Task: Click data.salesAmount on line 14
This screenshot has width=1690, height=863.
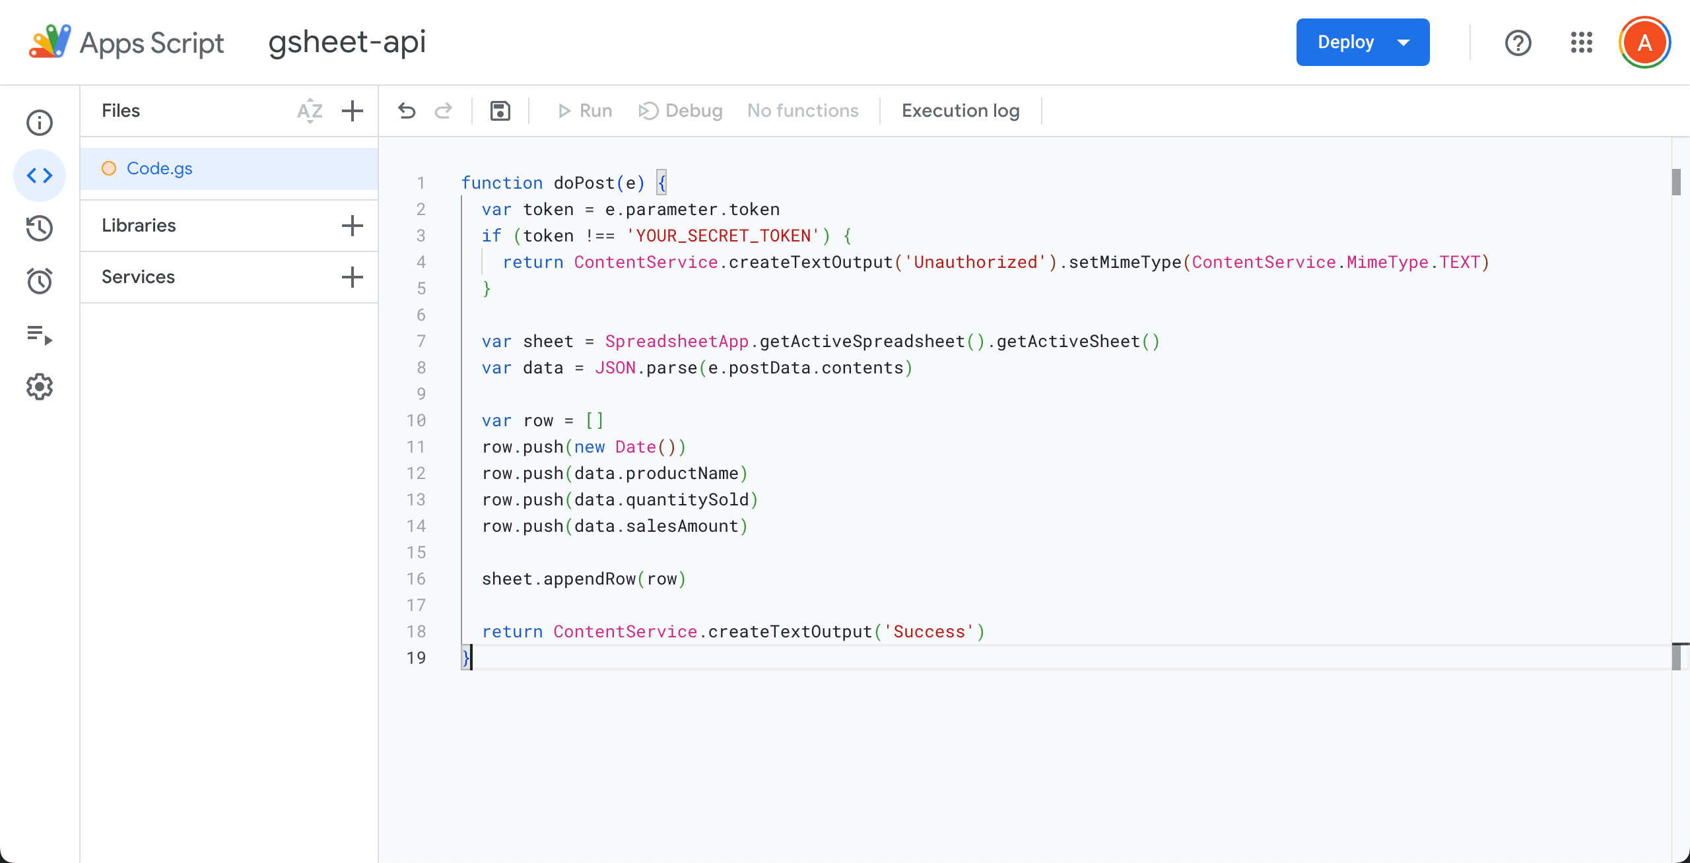Action: (x=656, y=526)
